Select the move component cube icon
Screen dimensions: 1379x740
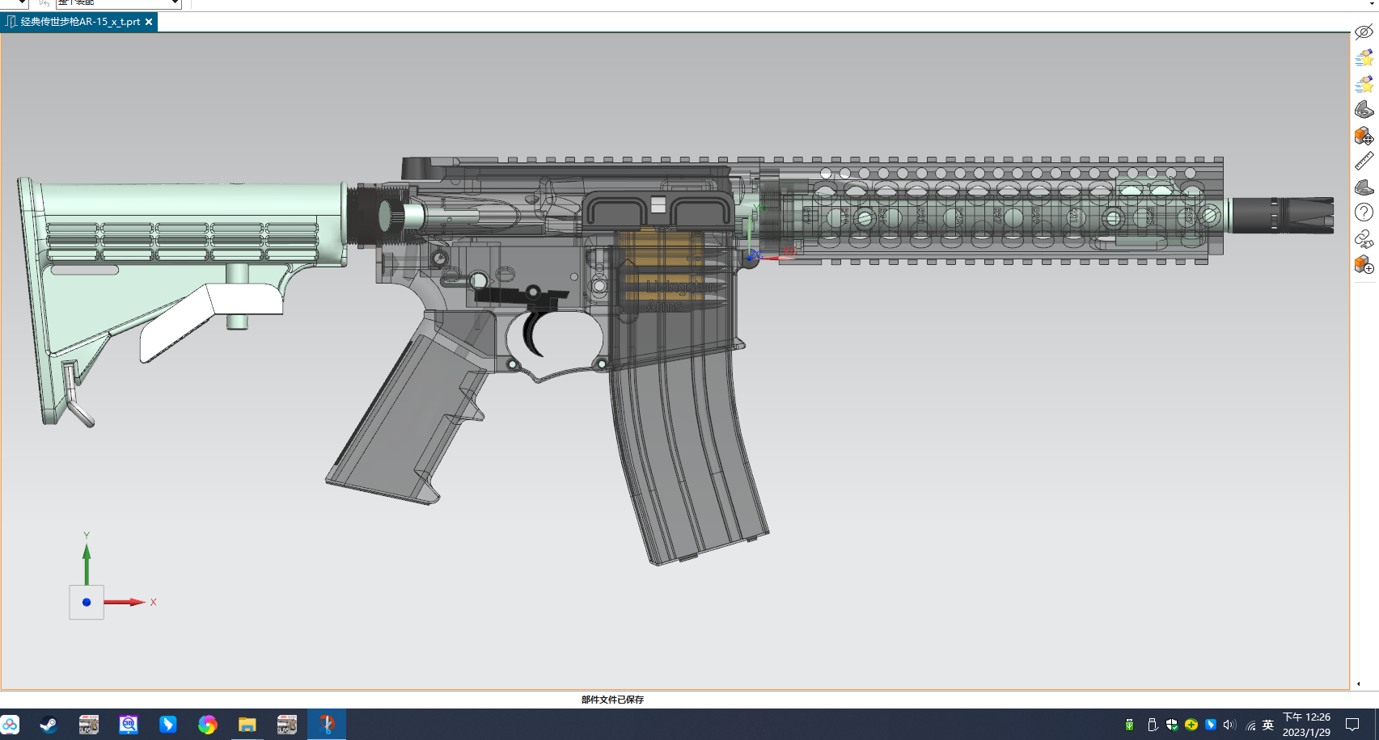pos(1364,136)
